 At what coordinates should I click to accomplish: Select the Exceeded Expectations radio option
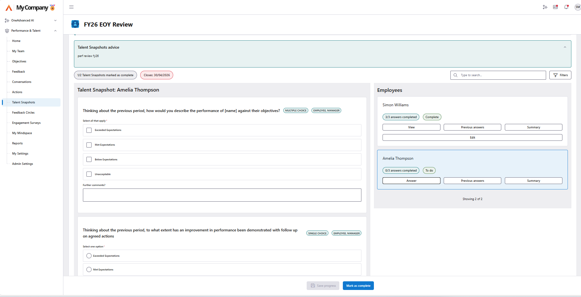tap(89, 256)
